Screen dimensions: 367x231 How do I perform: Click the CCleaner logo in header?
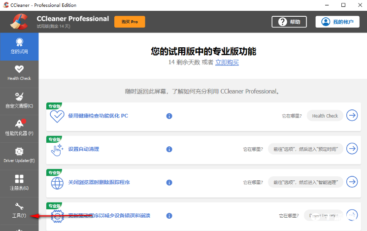19,22
